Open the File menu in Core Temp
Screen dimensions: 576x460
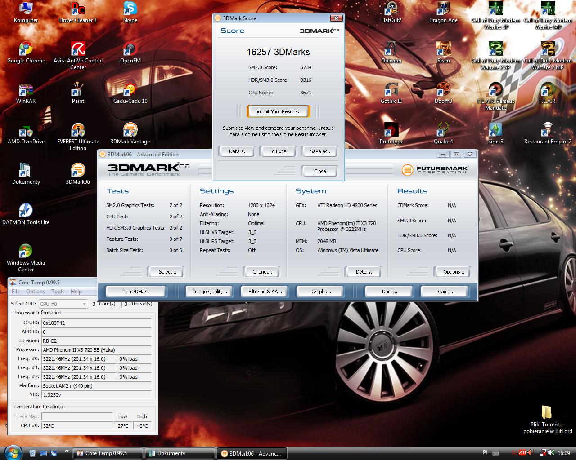coord(16,292)
